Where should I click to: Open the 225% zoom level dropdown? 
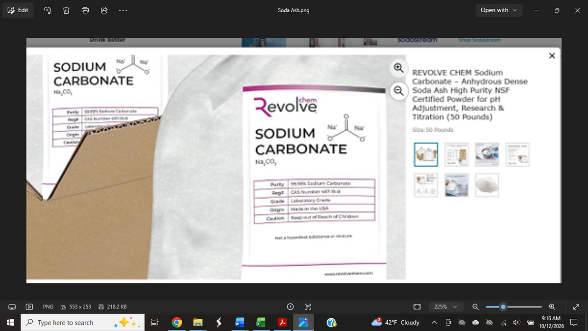446,307
